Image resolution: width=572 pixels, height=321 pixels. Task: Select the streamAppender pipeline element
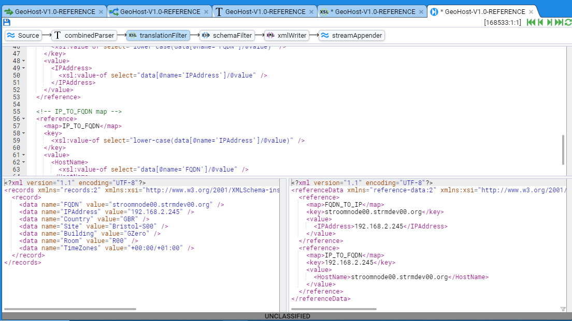tap(351, 36)
